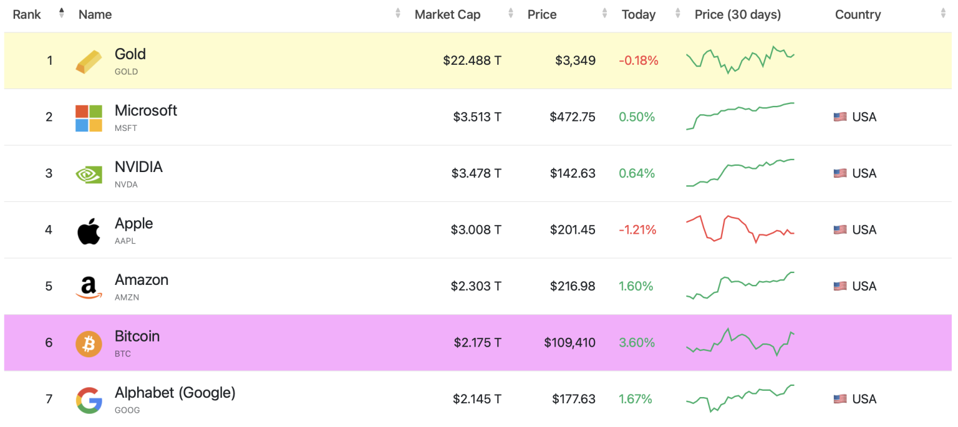
Task: Click Bitcoin's 3.60% daily change
Action: coord(637,342)
